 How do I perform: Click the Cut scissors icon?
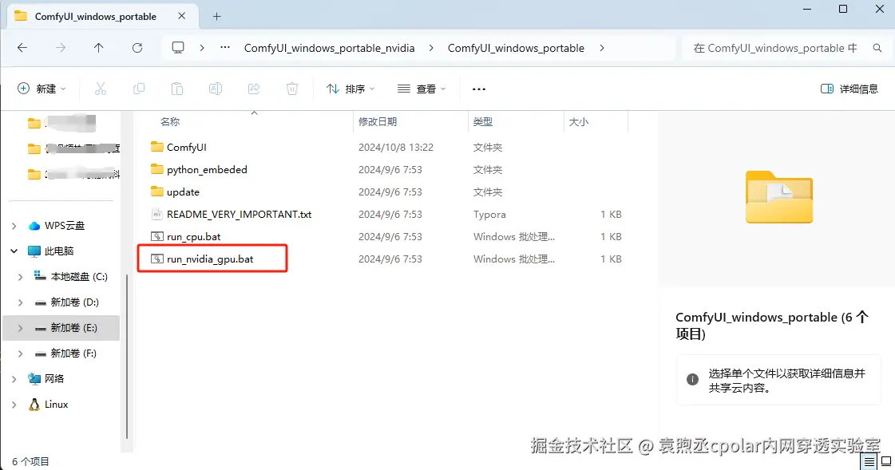101,89
